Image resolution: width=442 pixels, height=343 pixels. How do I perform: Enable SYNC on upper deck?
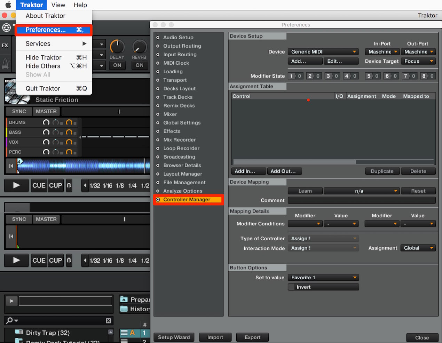tap(19, 111)
